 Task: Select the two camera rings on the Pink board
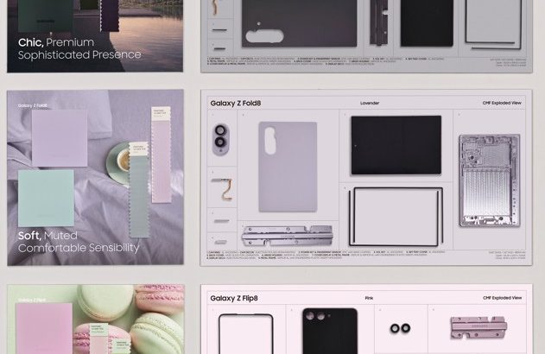[x=401, y=328]
